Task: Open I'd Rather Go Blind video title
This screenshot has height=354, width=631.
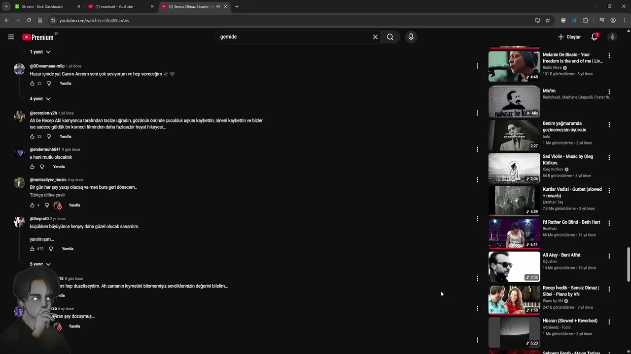Action: click(x=571, y=222)
